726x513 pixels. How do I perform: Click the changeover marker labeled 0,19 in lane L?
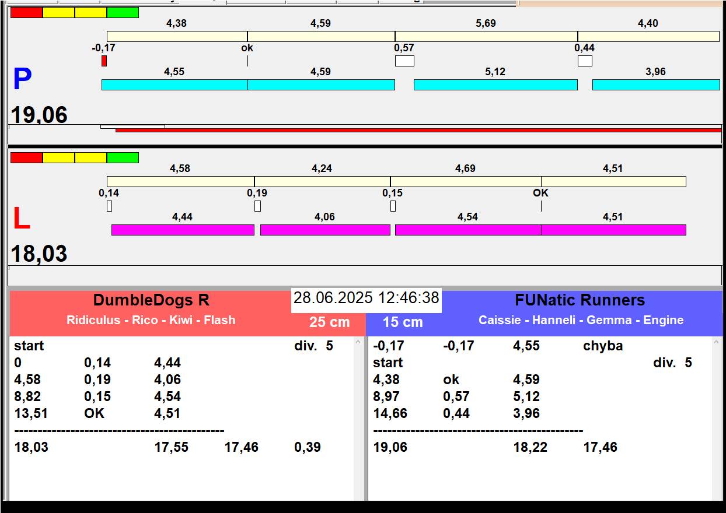point(257,206)
